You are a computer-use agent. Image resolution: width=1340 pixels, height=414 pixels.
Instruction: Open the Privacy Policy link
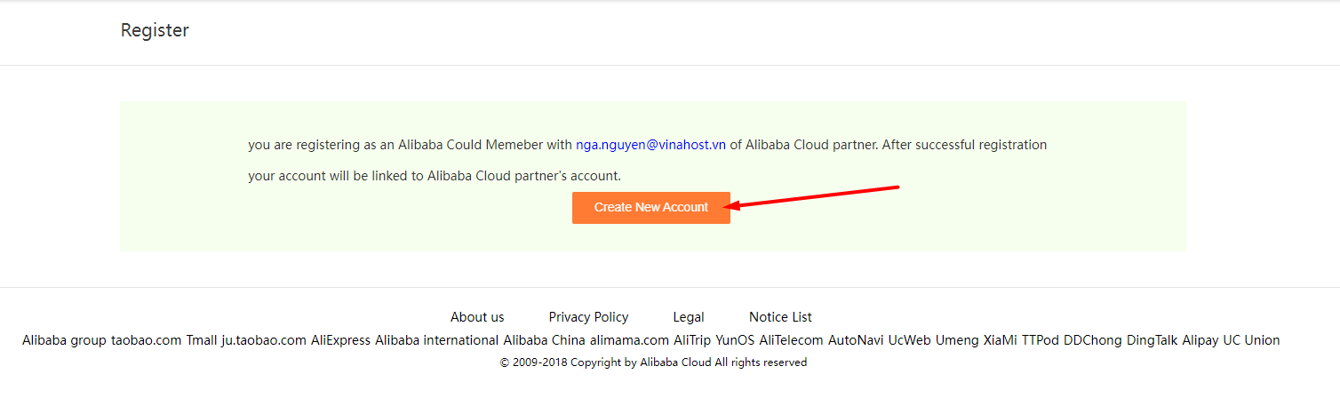pyautogui.click(x=588, y=317)
